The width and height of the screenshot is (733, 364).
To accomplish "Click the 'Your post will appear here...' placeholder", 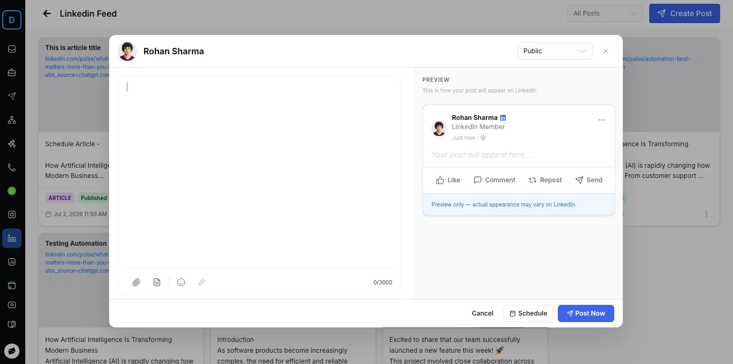I will click(x=481, y=155).
